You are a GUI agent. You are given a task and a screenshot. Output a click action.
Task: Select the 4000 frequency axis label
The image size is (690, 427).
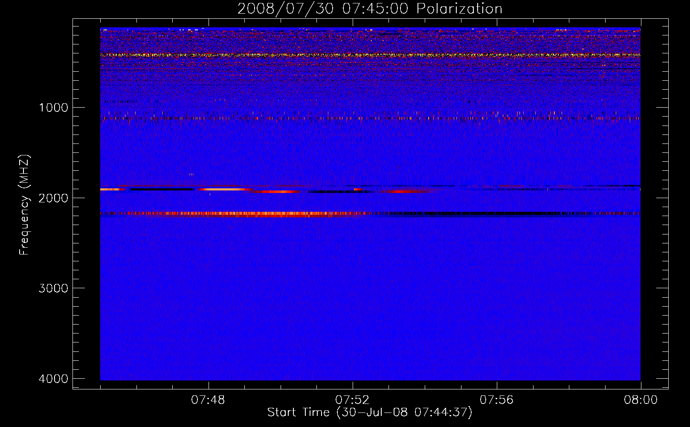53,379
